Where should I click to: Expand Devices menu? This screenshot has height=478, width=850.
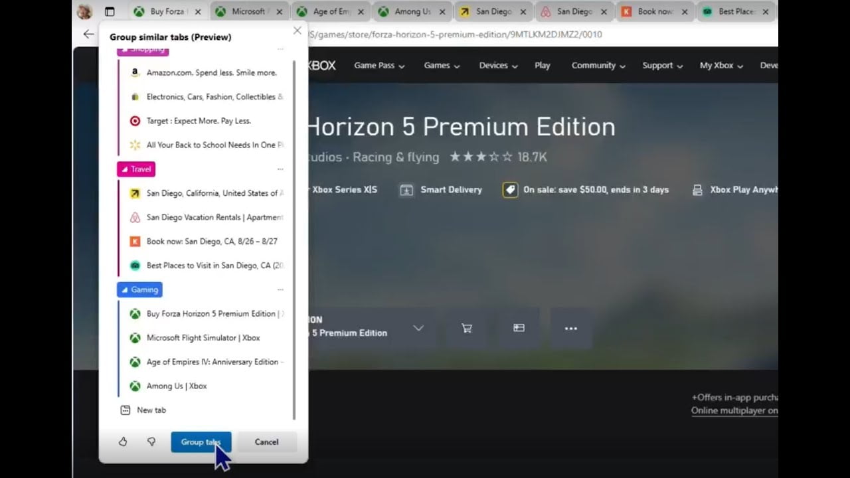coord(498,65)
